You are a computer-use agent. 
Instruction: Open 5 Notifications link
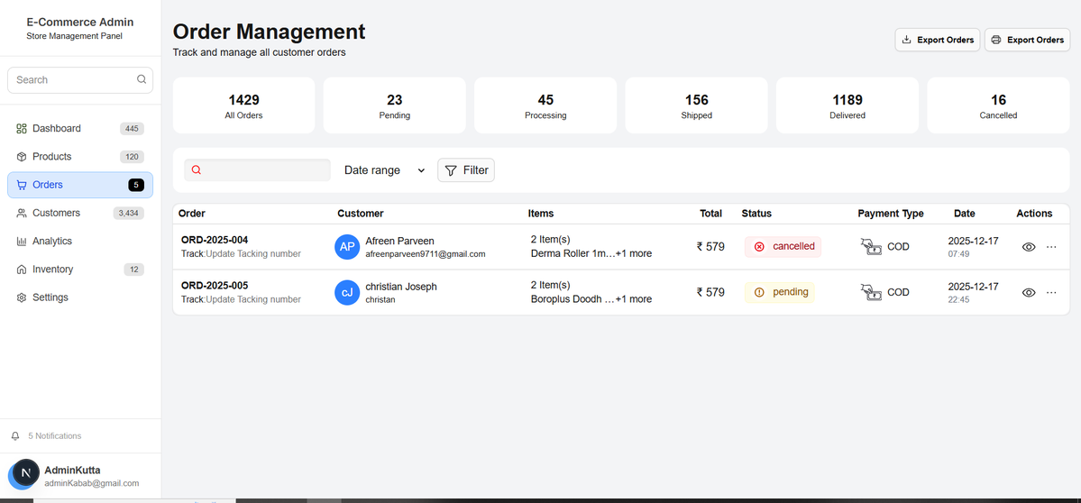pyautogui.click(x=54, y=436)
